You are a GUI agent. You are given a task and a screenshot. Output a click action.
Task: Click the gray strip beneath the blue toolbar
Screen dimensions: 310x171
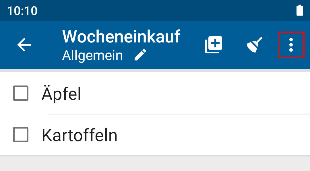click(x=155, y=71)
